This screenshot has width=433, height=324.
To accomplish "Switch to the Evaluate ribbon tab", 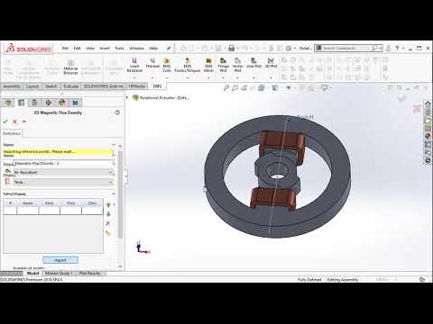I will click(71, 86).
